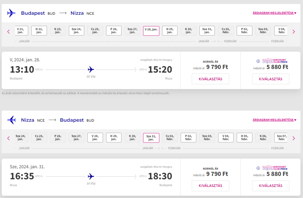Show next outbound dates with right arrow

[x=294, y=32]
